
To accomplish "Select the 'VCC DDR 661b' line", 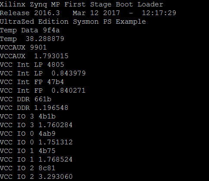I will [25, 99].
